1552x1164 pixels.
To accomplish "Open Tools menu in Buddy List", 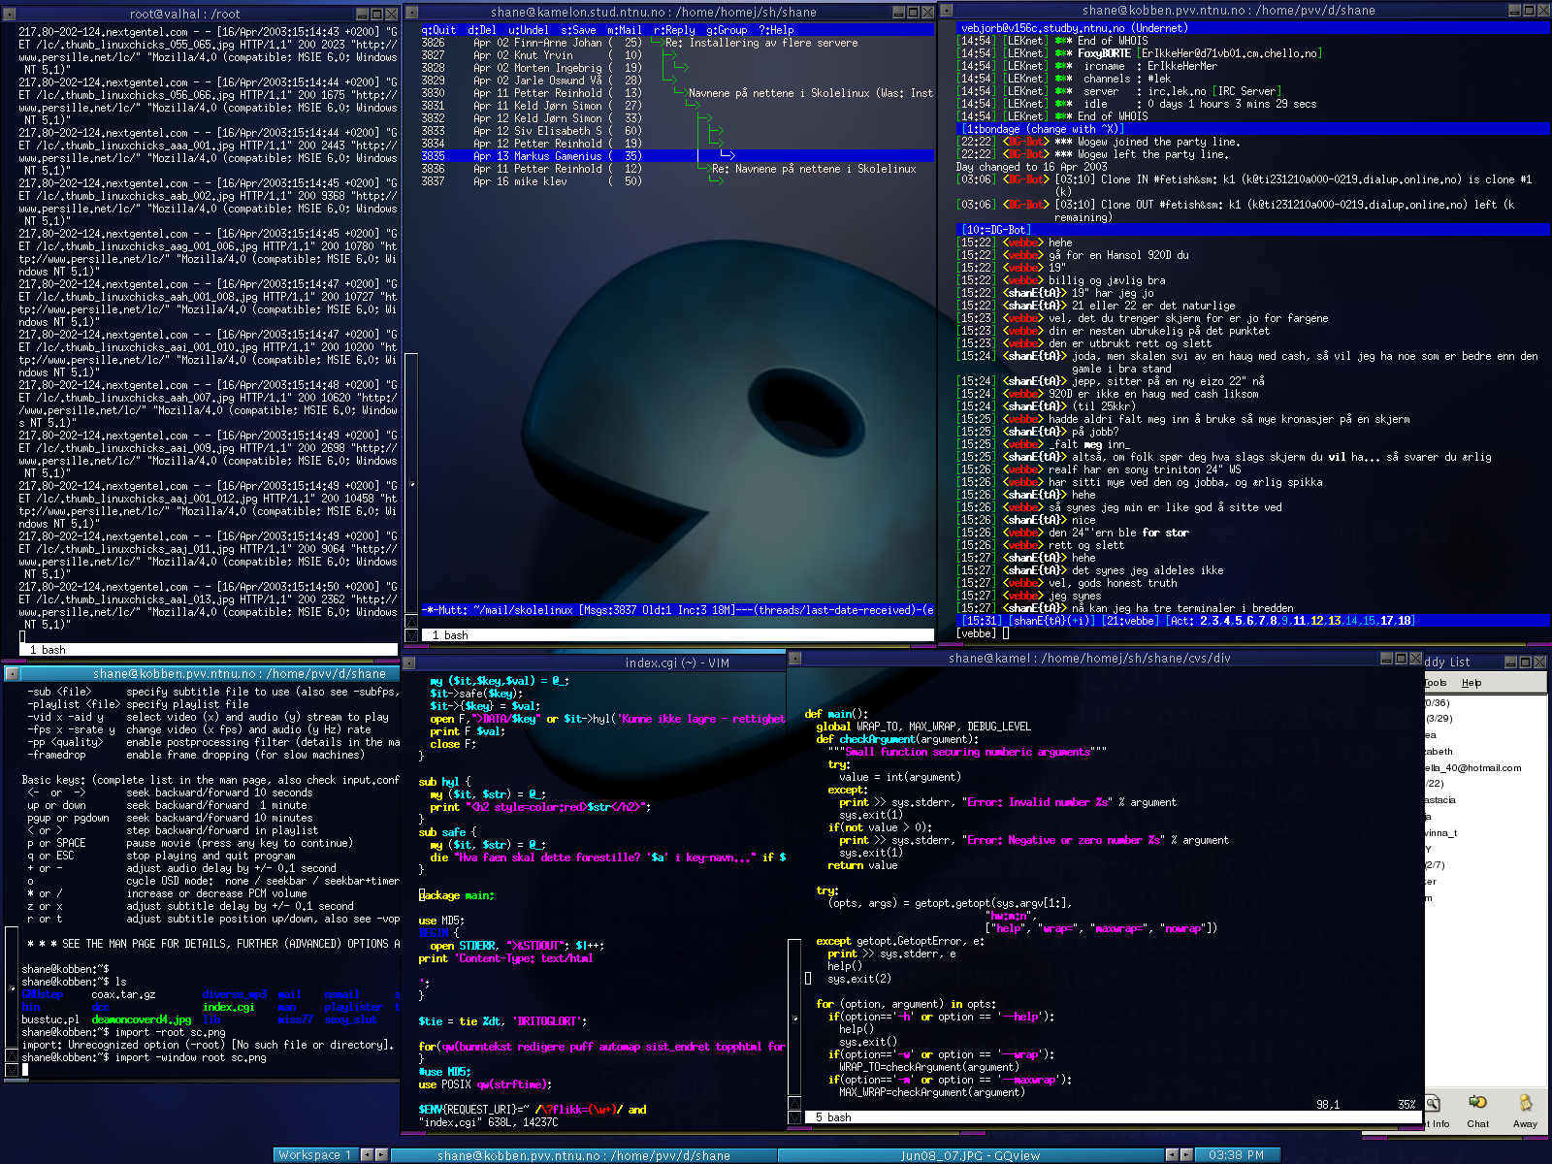I will tap(1436, 683).
